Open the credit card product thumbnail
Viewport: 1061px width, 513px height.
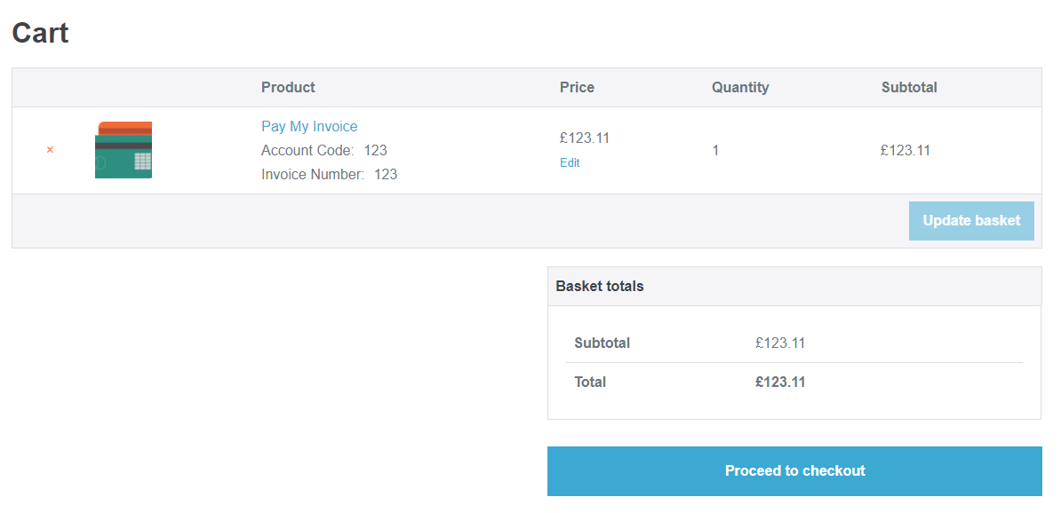[x=124, y=150]
